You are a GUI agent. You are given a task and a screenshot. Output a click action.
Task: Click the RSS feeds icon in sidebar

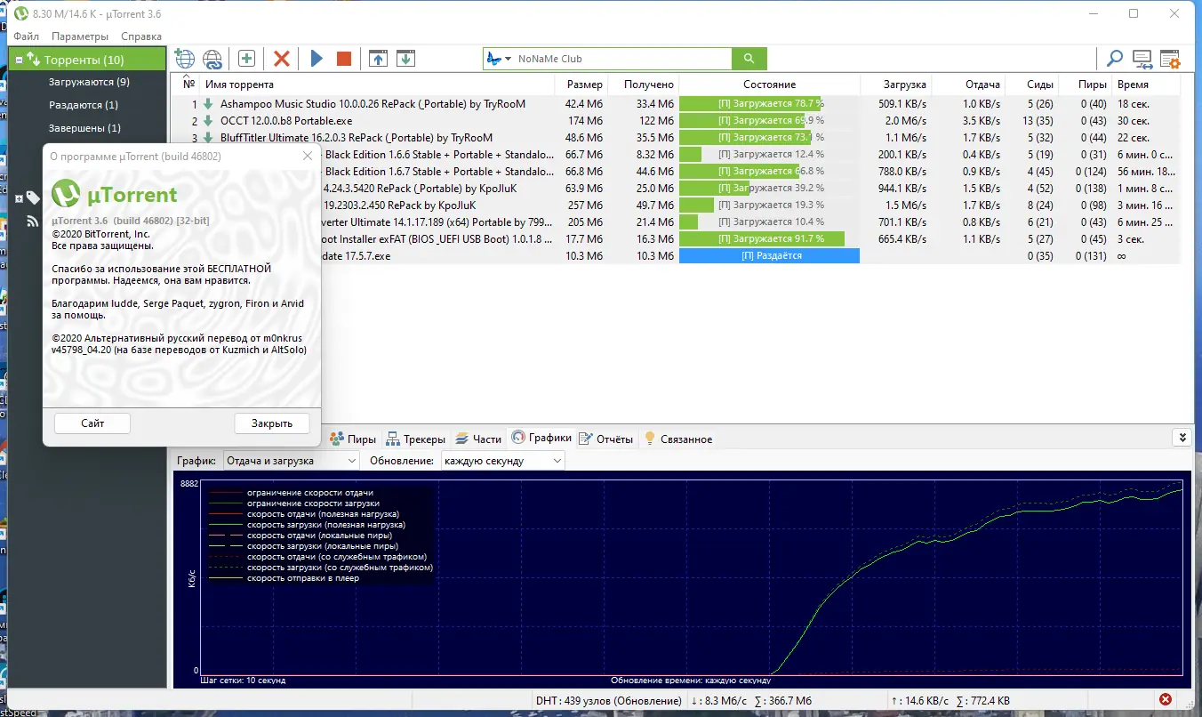click(33, 222)
